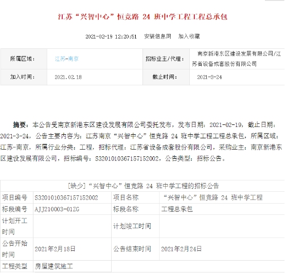
Task: Click the start date 2021年2月18日
Action: 55,249
